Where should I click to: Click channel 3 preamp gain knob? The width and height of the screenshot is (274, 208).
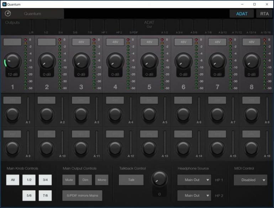tap(81, 61)
